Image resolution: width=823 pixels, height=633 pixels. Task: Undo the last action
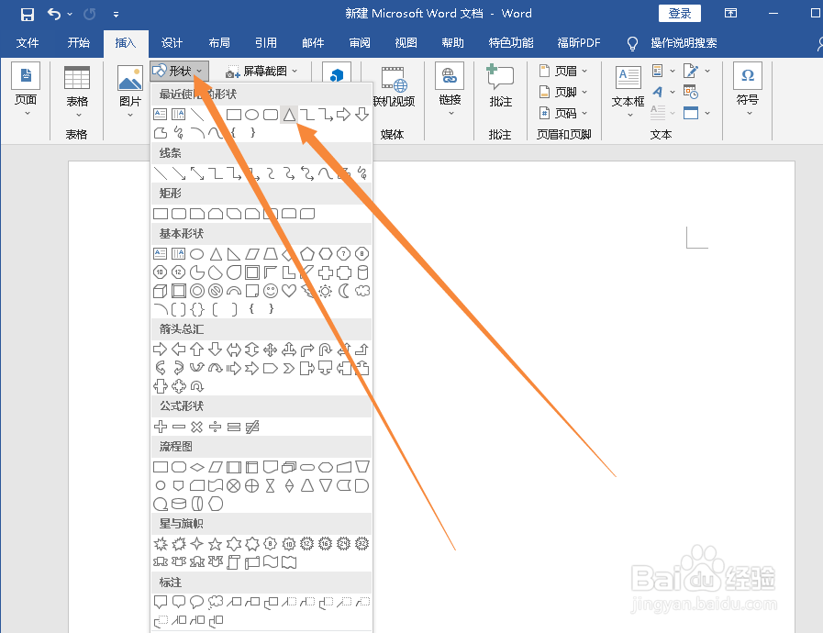54,14
